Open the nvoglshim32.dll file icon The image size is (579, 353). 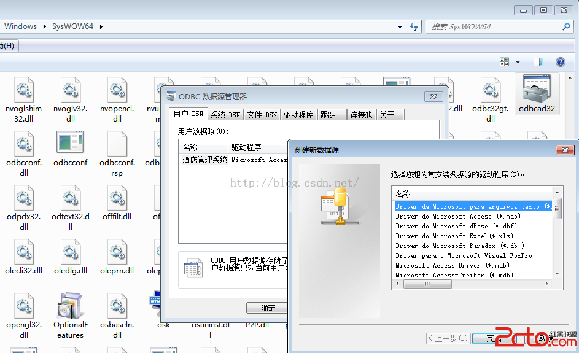23,90
